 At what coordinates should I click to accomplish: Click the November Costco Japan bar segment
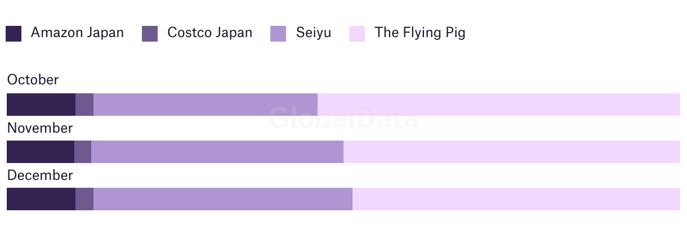coord(83,152)
